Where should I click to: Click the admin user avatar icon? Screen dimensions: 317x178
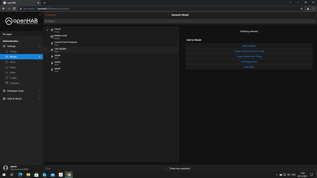(x=6, y=168)
